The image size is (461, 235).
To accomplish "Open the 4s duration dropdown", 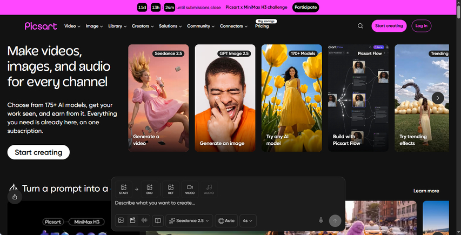I will click(248, 220).
